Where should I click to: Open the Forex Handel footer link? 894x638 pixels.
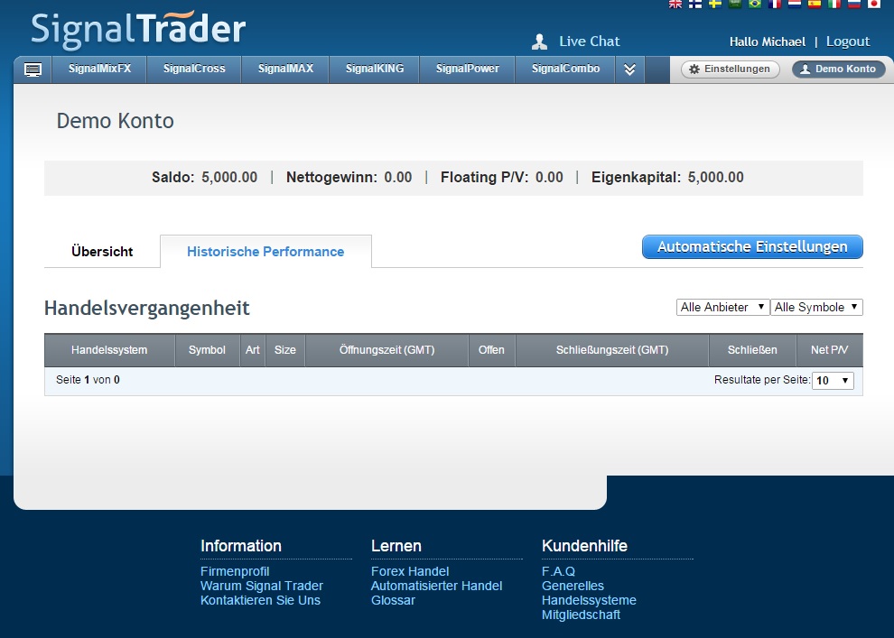409,571
